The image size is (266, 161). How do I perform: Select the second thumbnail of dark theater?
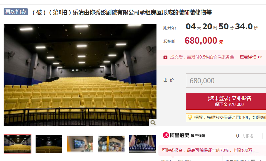pos(49,144)
